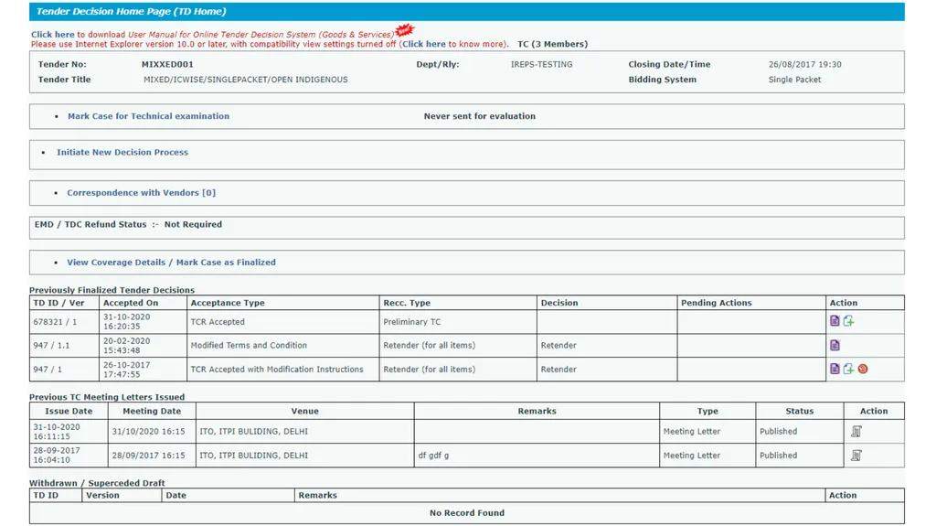View meeting letter issued 28-09-2017
936x526 pixels.
coord(856,455)
